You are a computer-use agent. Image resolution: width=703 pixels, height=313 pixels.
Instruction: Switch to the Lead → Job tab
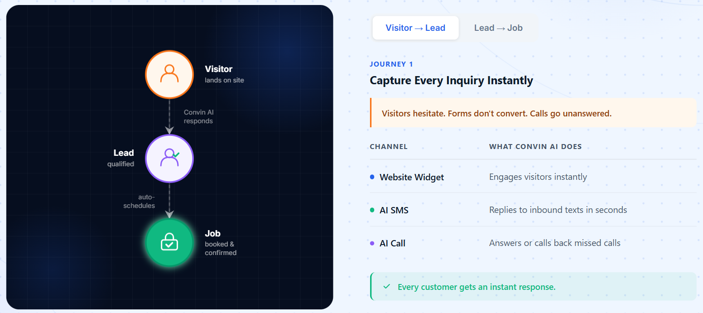click(498, 28)
